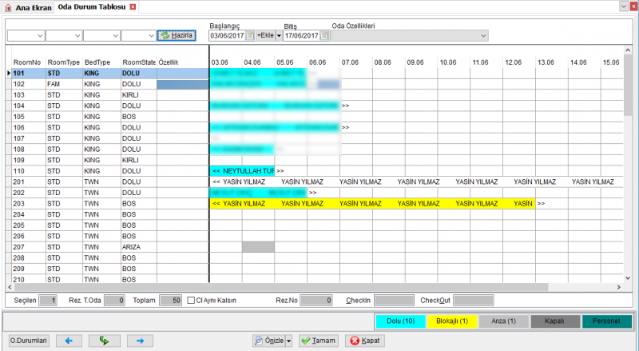
Task: Open the fourth filter dropdown above RoomState
Action: point(152,36)
